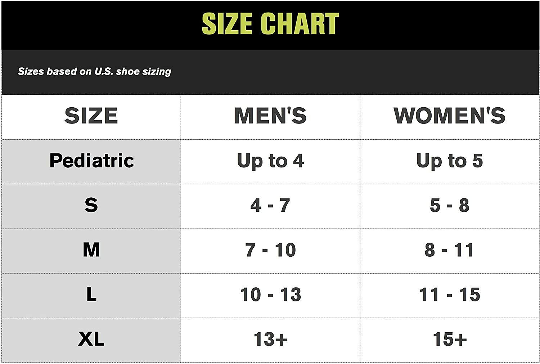Click the MEN'S column header

[270, 116]
